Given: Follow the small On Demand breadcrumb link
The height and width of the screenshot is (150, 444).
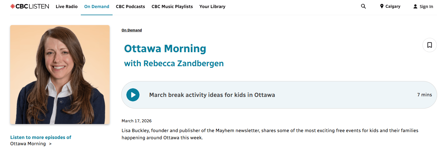Looking at the screenshot, I should click(132, 30).
